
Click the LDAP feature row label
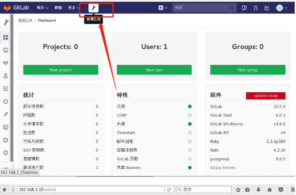[122, 115]
